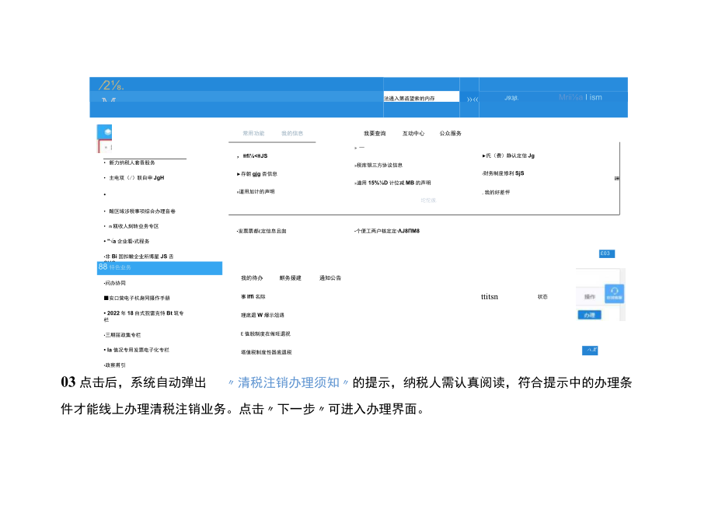Viewport: 715px width, 506px height.
Task: Switch to the 税务援建 tab
Action: point(291,278)
